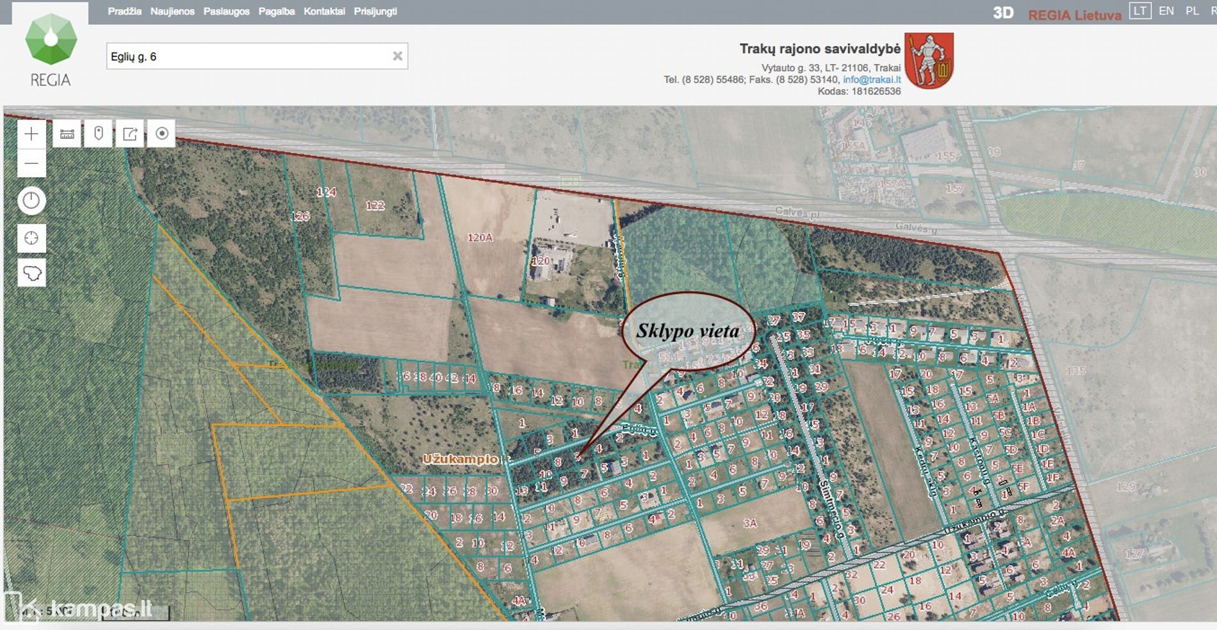The image size is (1217, 630).
Task: Activate the place marker pin tool
Action: click(99, 134)
